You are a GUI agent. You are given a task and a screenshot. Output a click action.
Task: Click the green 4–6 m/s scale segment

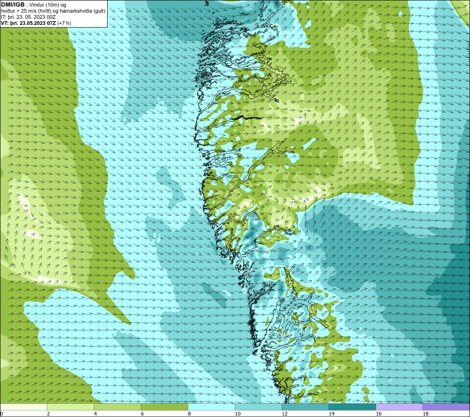pyautogui.click(x=117, y=407)
